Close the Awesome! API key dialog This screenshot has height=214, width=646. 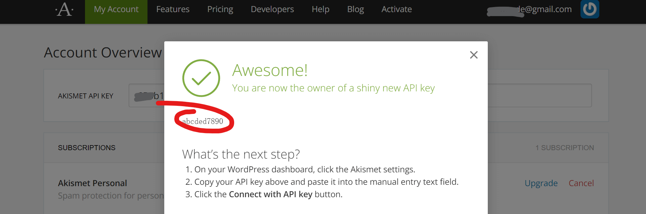[474, 55]
